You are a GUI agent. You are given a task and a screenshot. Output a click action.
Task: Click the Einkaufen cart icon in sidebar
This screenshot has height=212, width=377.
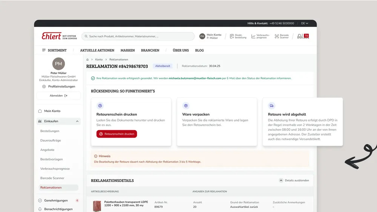(x=40, y=121)
